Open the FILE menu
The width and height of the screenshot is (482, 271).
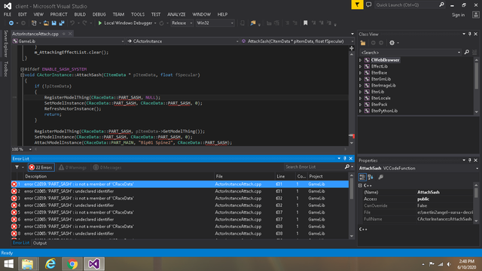coord(8,14)
